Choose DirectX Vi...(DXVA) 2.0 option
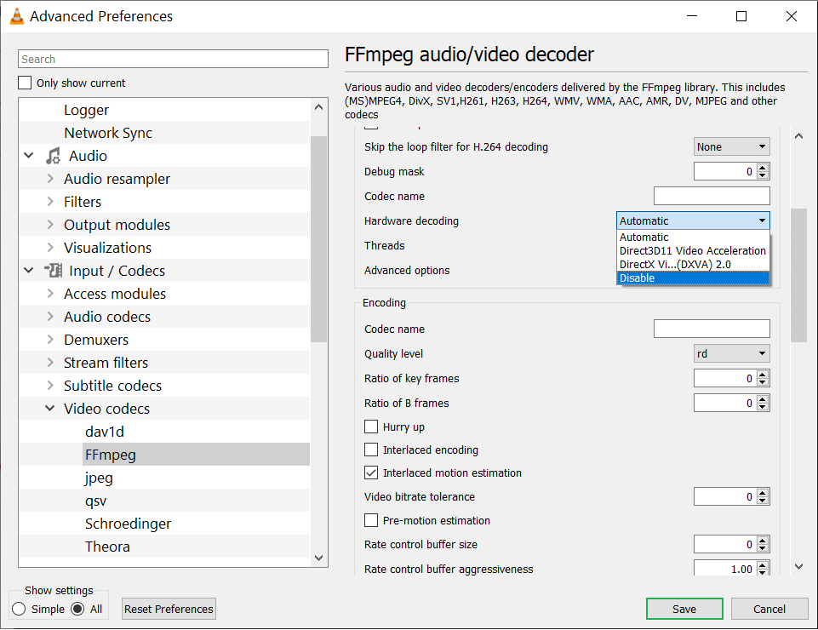Image resolution: width=818 pixels, height=630 pixels. 693,264
